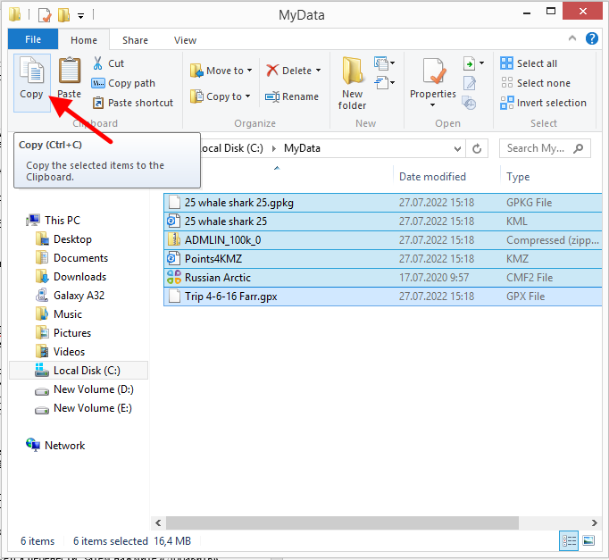Expand the Delete dropdown arrow
This screenshot has width=609, height=560.
click(x=320, y=71)
